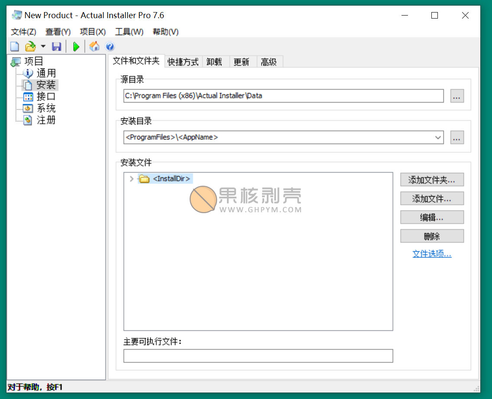Click the Open project folder icon
This screenshot has width=492, height=399.
click(30, 47)
